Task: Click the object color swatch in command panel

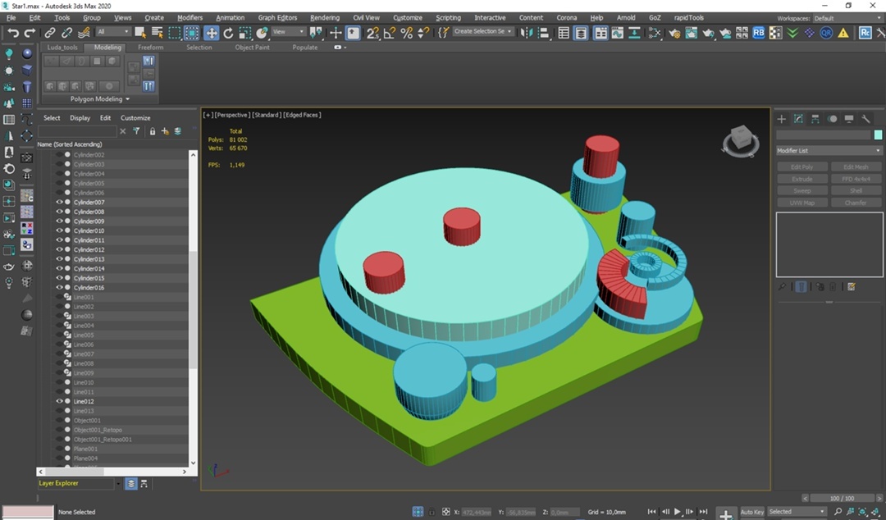Action: [x=878, y=135]
